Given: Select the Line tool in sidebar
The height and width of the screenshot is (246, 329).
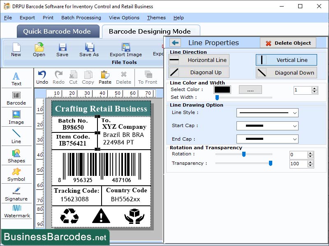Looking at the screenshot, I should 16,137.
